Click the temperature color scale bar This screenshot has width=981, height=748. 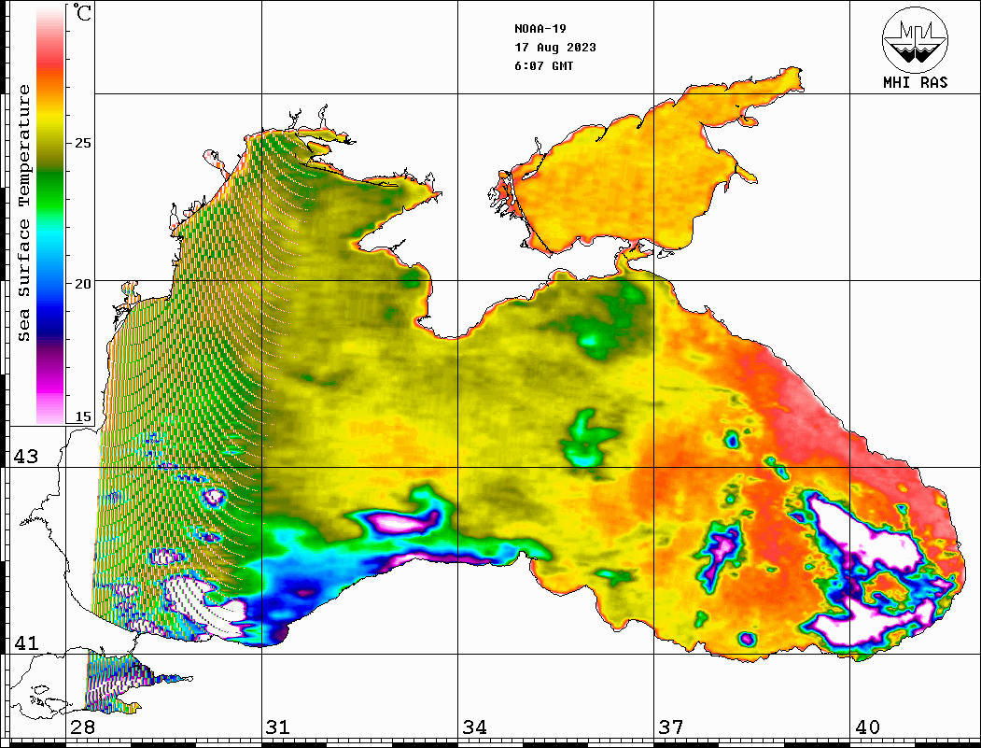(x=50, y=215)
